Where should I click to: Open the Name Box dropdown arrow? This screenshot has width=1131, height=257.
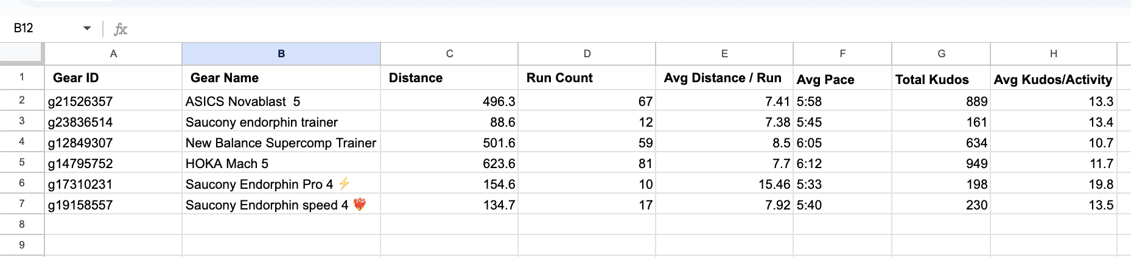[x=87, y=29]
